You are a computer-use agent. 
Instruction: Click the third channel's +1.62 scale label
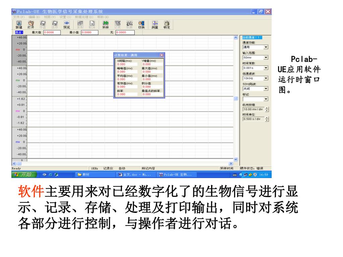point(21,99)
